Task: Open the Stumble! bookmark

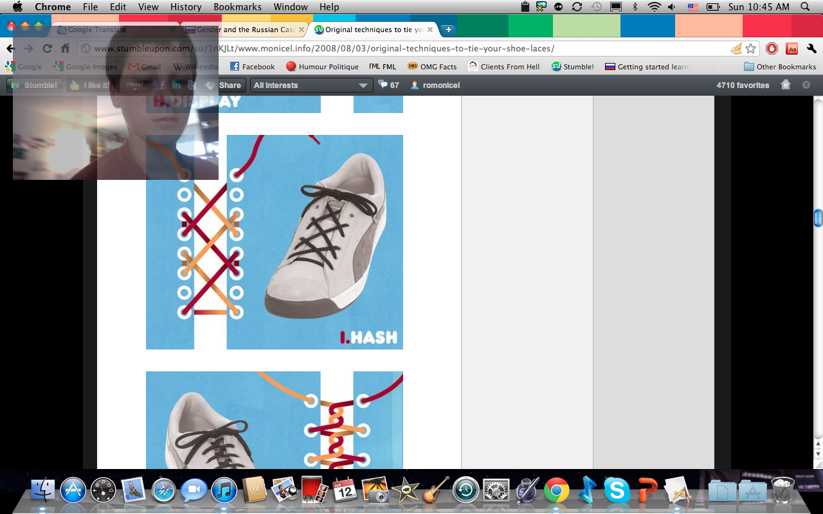Action: tap(572, 66)
